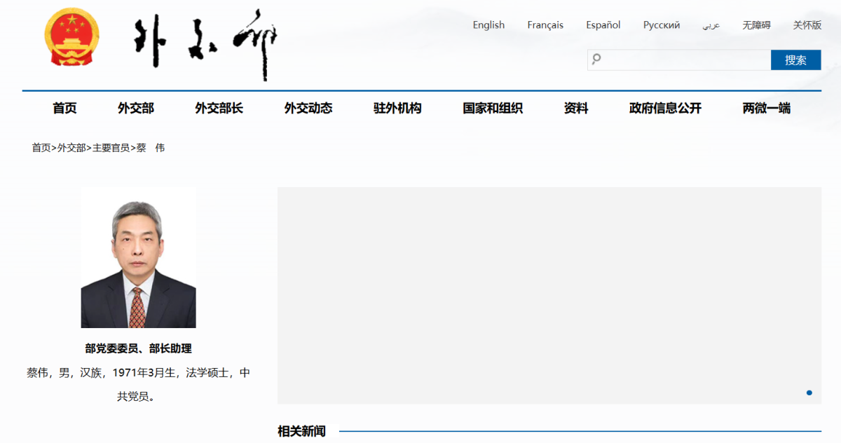Viewport: 841px width, 443px height.
Task: Click the 相关新闻 section heading
Action: pos(301,431)
